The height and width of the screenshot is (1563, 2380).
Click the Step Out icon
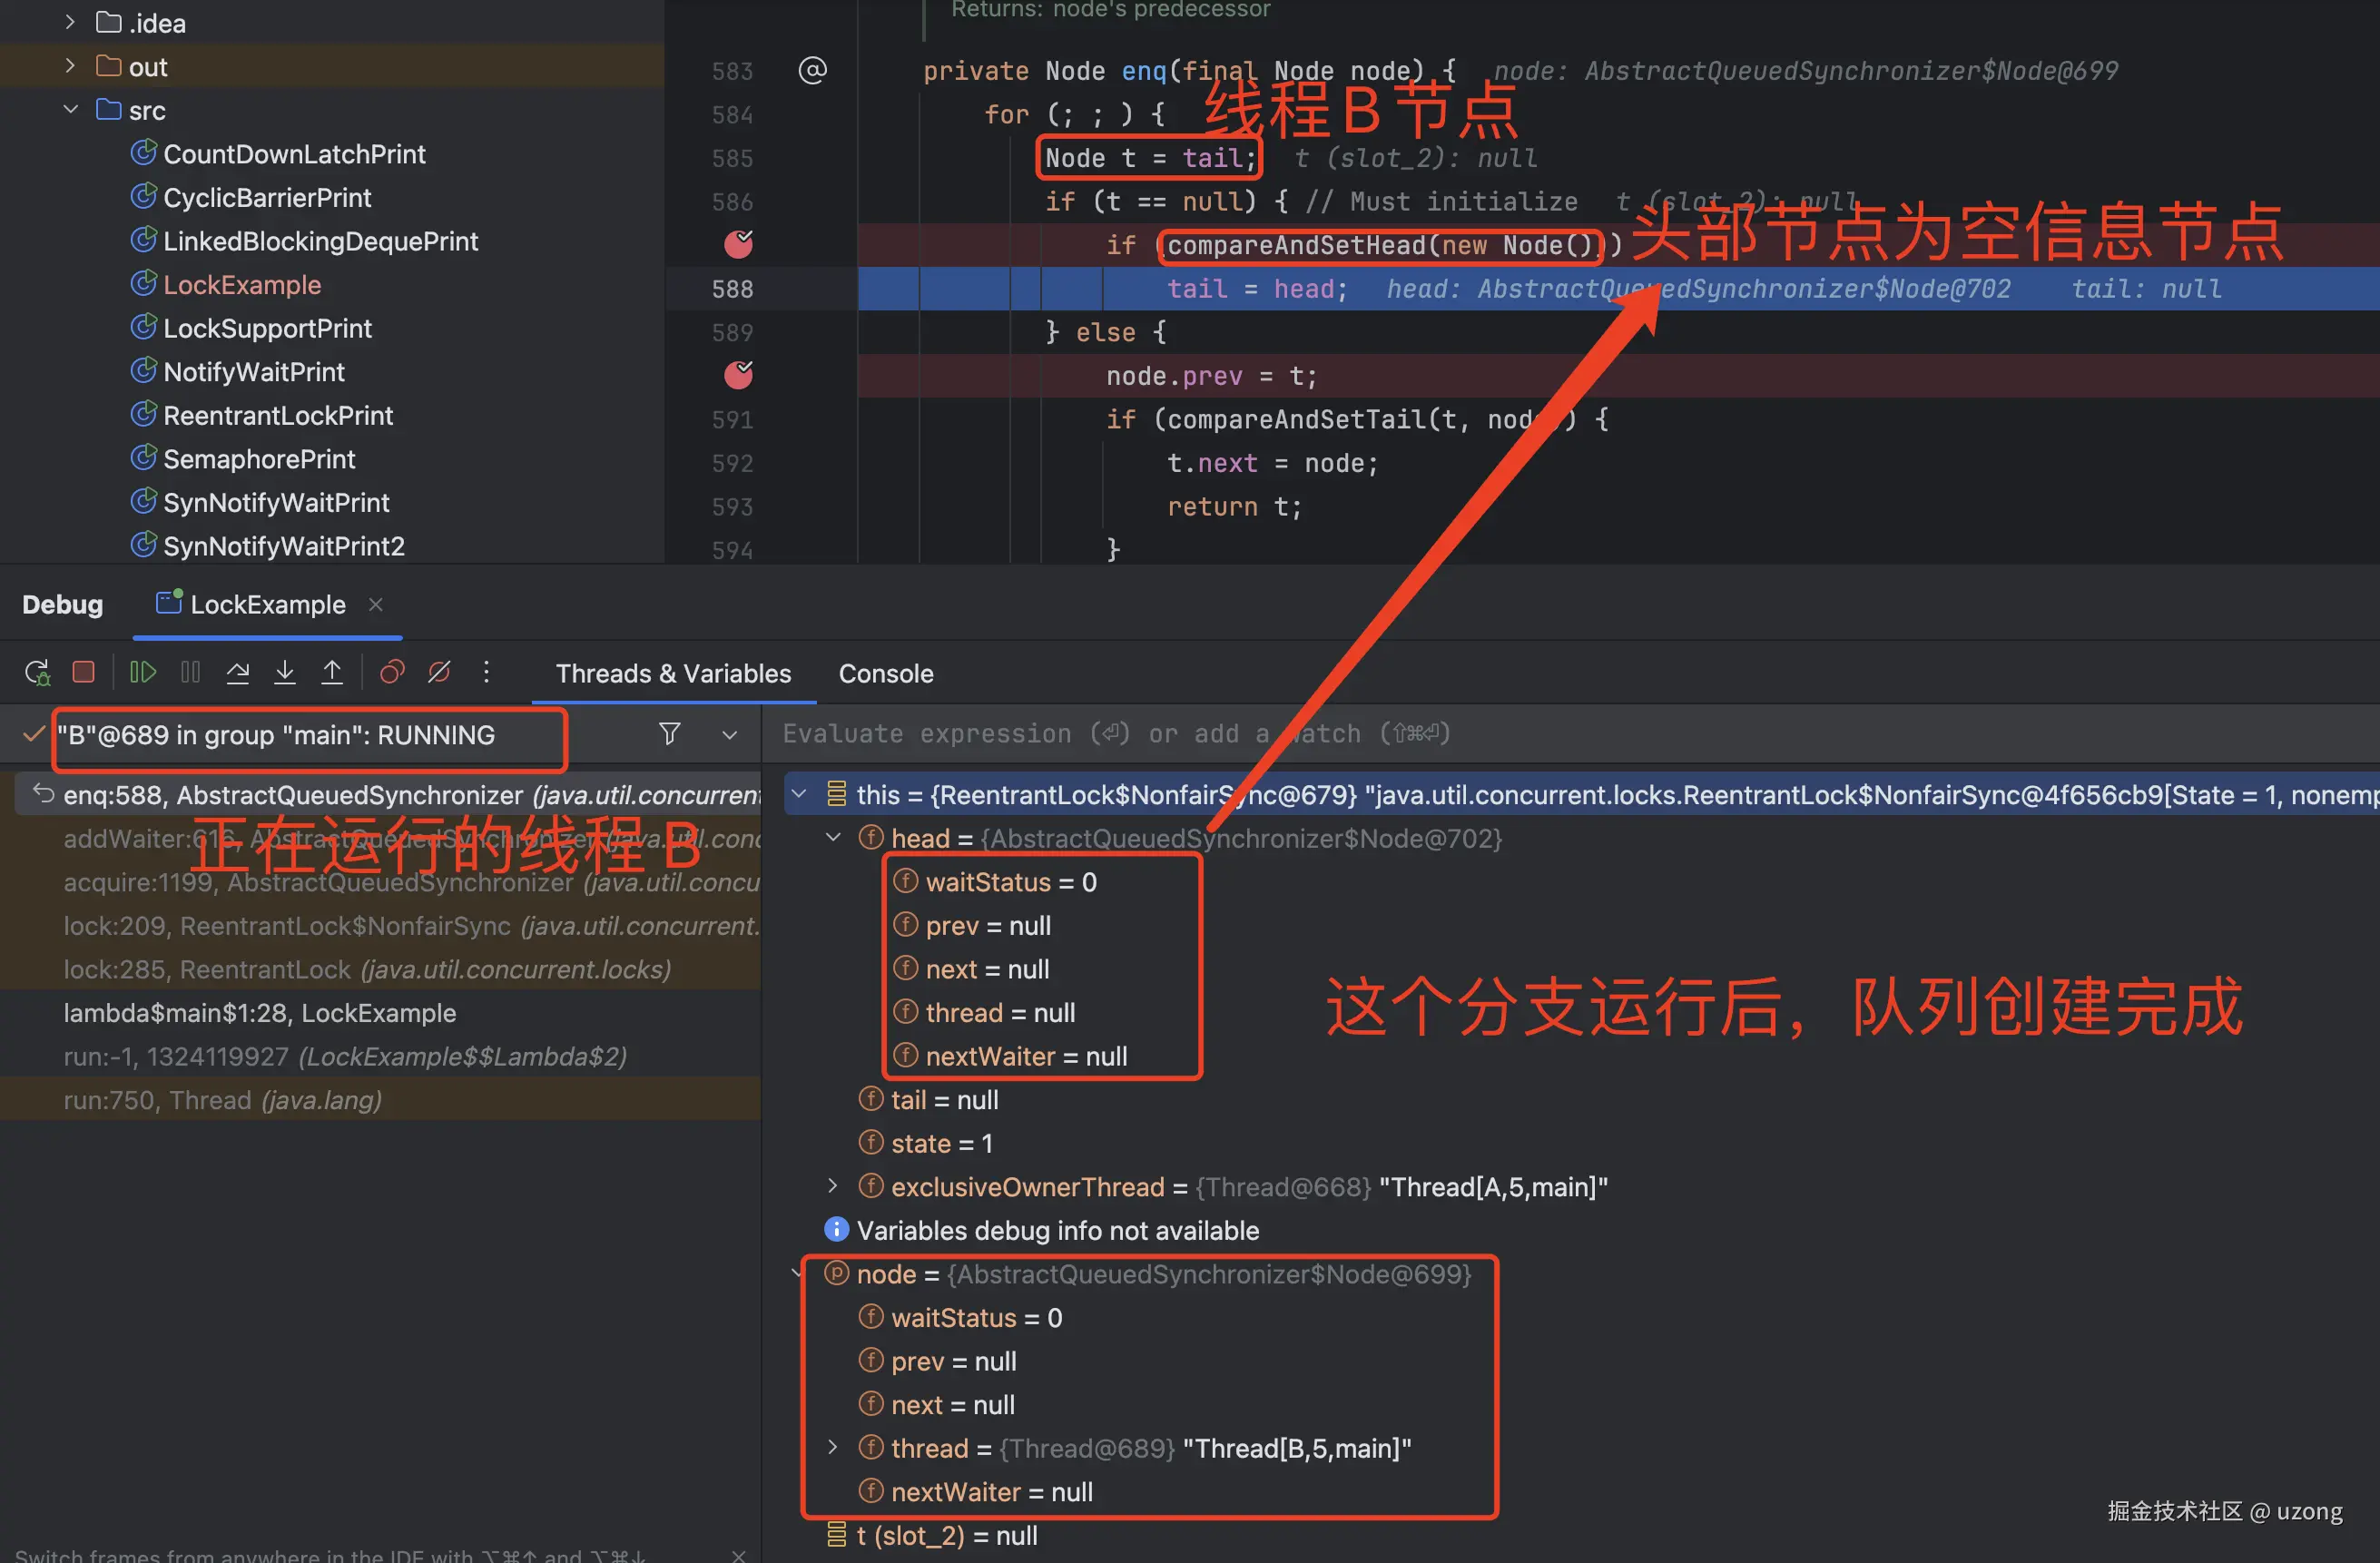click(332, 672)
